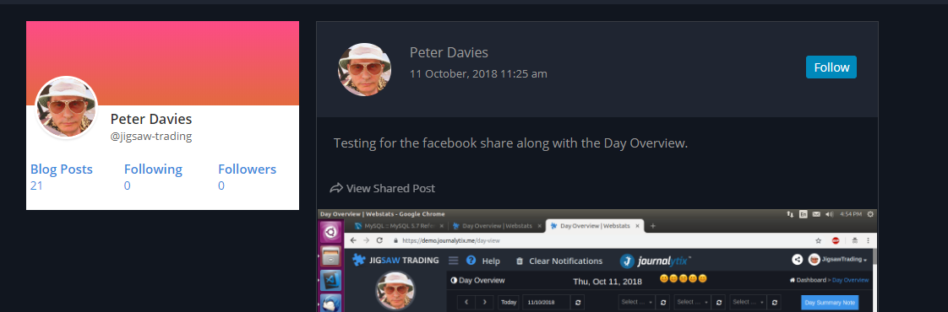
Task: Open the third Select dropdown in screenshot
Action: click(x=748, y=302)
